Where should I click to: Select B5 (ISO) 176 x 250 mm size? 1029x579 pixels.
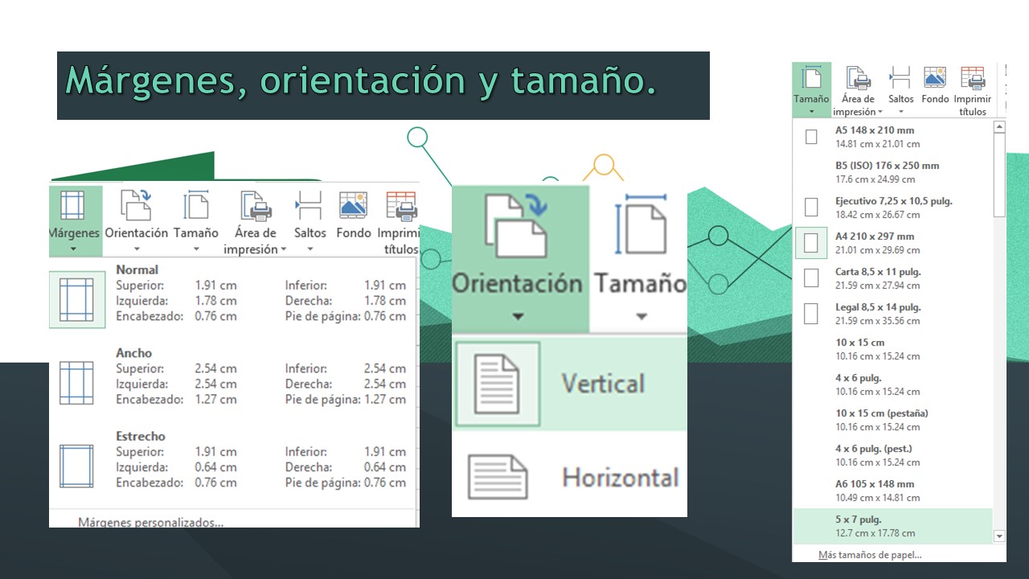(892, 172)
